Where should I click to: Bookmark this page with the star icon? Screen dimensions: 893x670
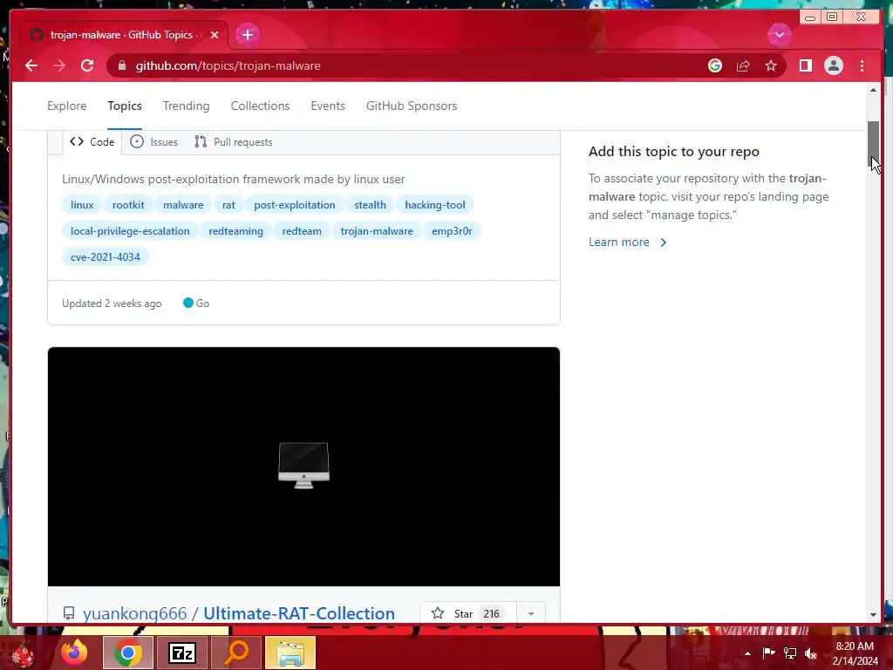pos(771,66)
